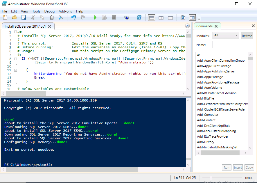Image resolution: width=257 pixels, height=183 pixels.
Task: Select Add-History command
Action: (206, 142)
